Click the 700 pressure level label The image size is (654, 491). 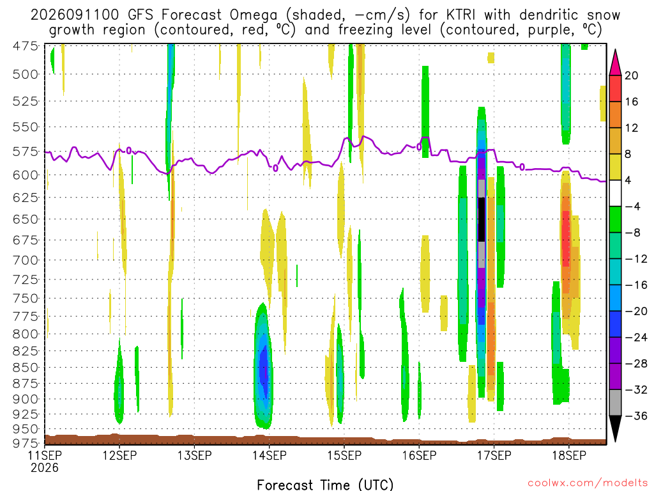(26, 260)
